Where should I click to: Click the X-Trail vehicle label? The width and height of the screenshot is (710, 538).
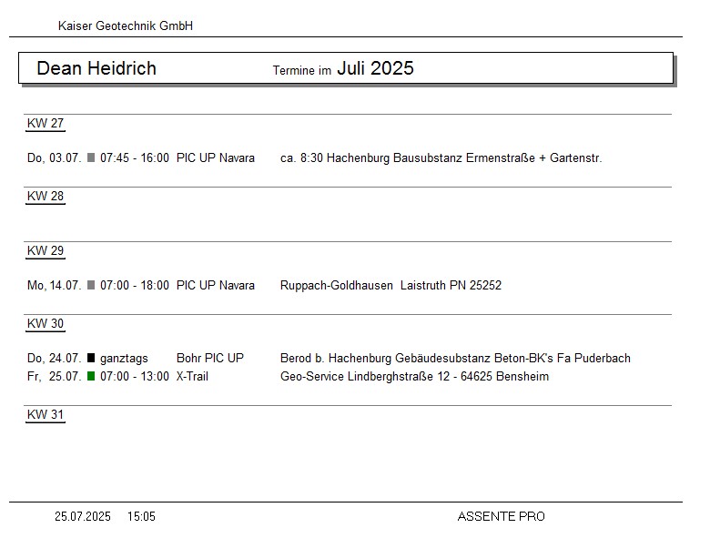coord(192,377)
